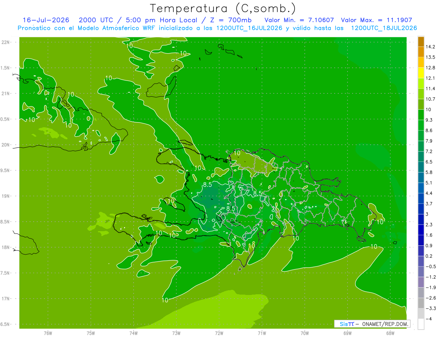
Task: Open the SisPI - ONAMET/REP.DOM. logo
Action: pos(372,323)
